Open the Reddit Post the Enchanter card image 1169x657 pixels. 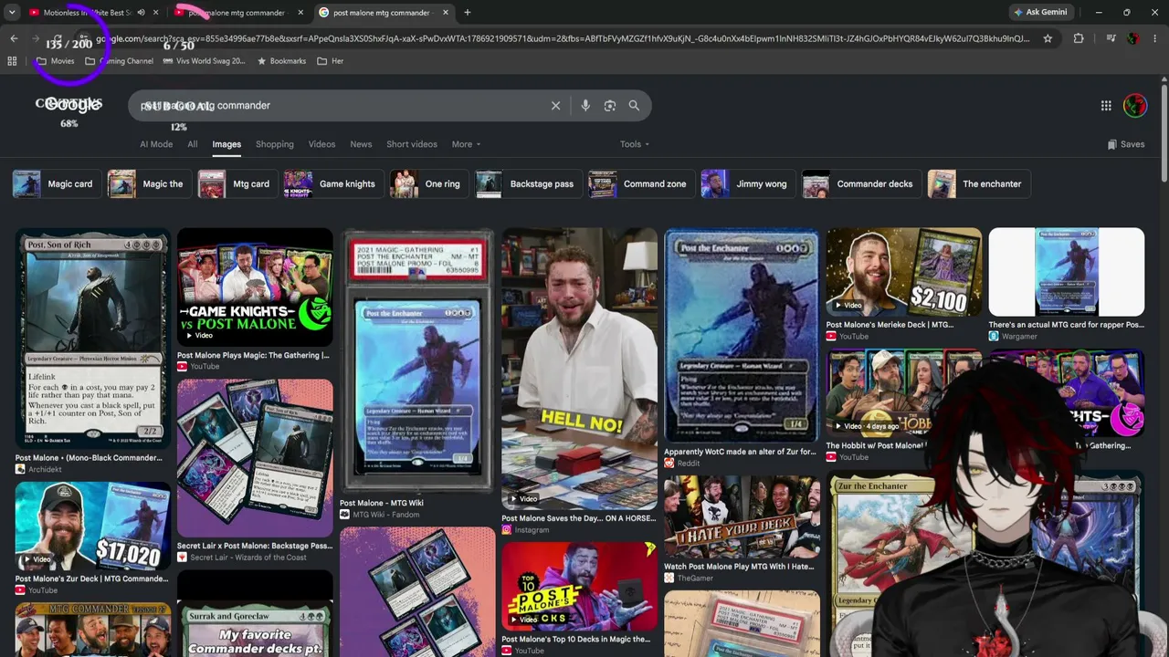pyautogui.click(x=742, y=335)
